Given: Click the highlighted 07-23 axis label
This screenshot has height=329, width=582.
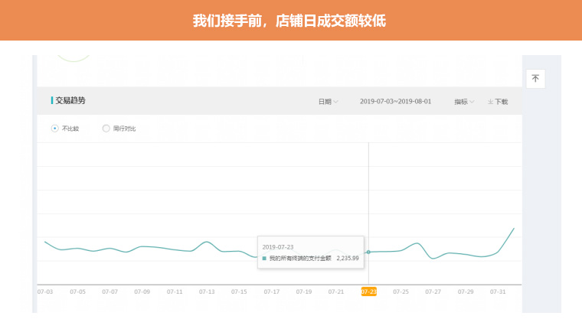Looking at the screenshot, I should (369, 292).
